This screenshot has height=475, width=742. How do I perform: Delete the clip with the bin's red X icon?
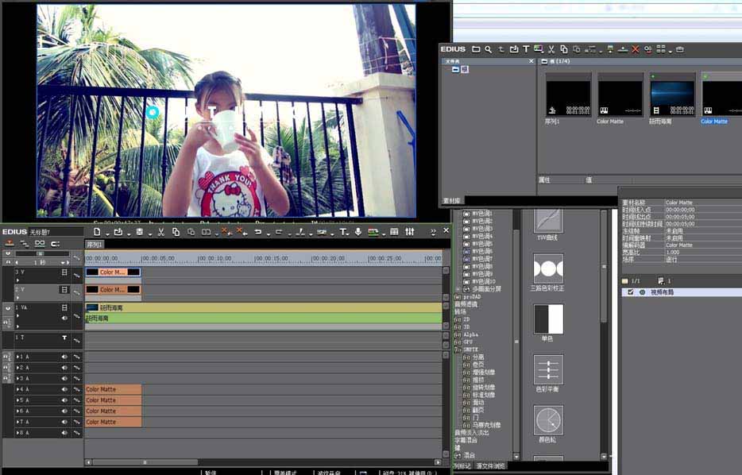pyautogui.click(x=636, y=48)
